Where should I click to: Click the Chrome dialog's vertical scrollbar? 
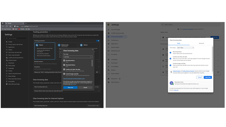pyautogui.click(x=212, y=60)
